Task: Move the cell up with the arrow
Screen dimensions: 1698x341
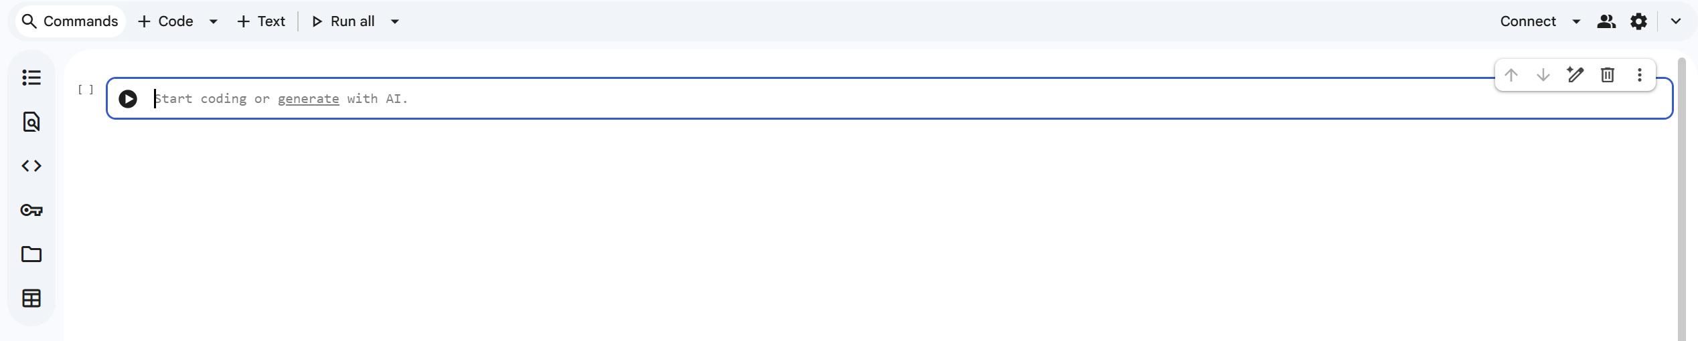Action: tap(1511, 75)
